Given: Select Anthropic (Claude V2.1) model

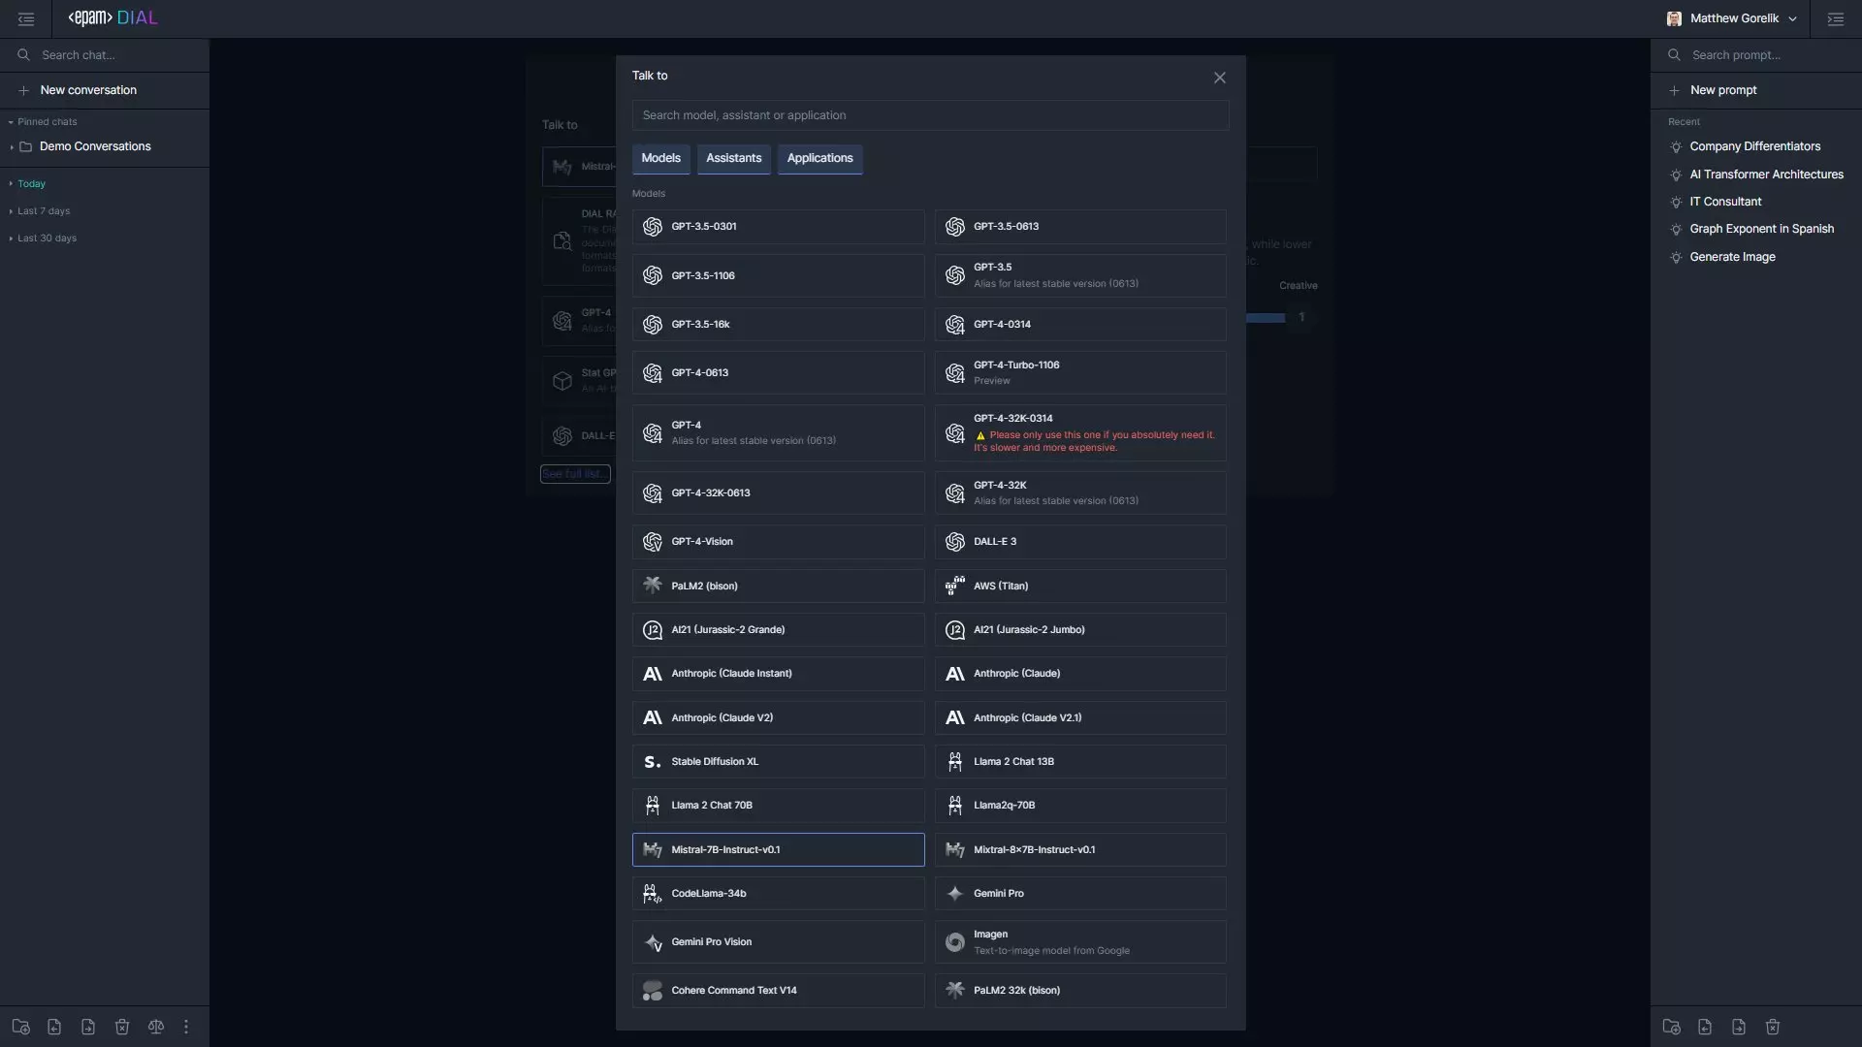Looking at the screenshot, I should 1080,718.
